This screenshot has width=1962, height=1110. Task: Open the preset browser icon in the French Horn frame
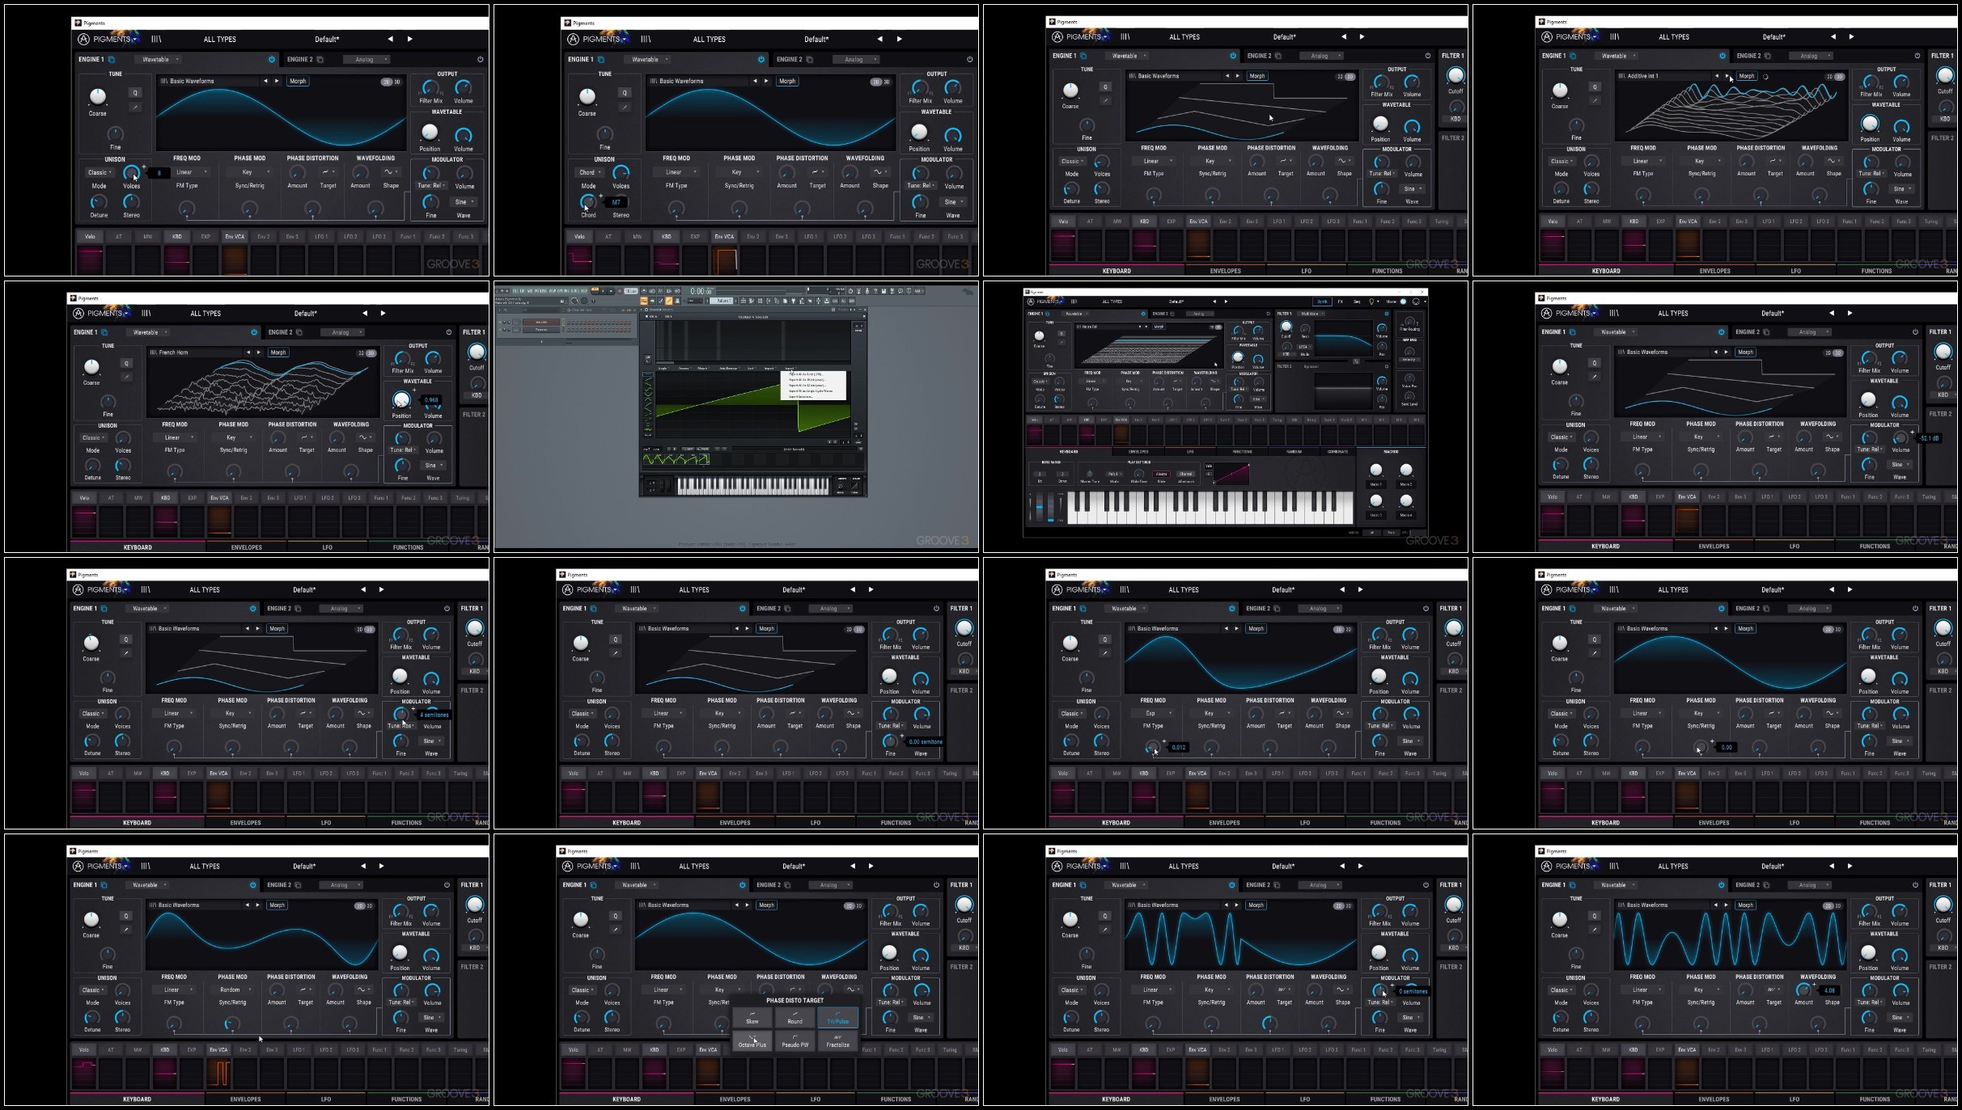146,314
